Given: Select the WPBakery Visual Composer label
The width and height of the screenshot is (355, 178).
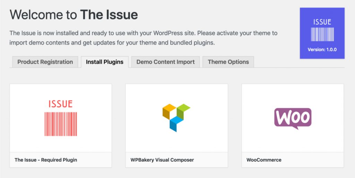Looking at the screenshot, I should click(x=162, y=160).
